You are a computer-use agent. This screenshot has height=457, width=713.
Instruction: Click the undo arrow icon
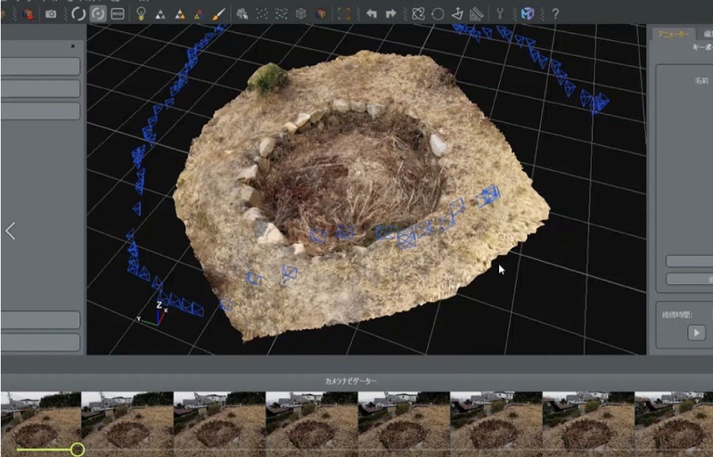click(x=371, y=13)
